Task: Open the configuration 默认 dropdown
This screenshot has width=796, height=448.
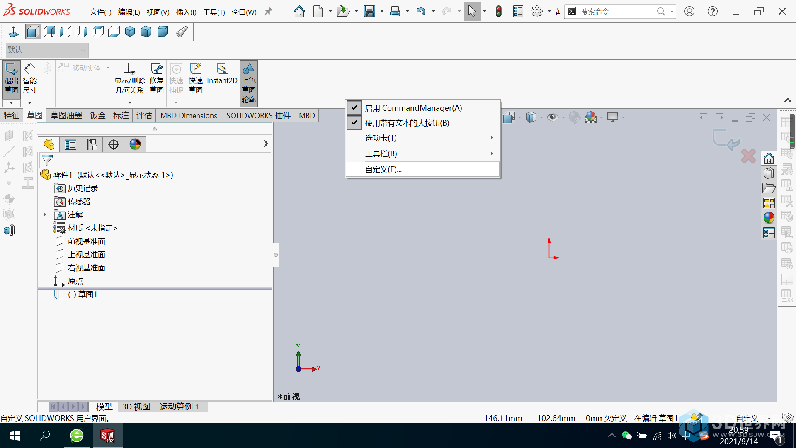Action: pos(47,50)
